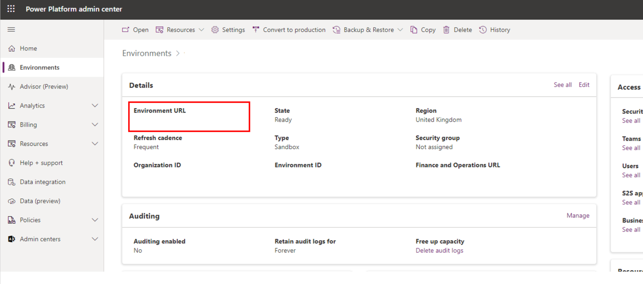Expand the Analytics section chevron
The width and height of the screenshot is (643, 284).
pyautogui.click(x=95, y=106)
